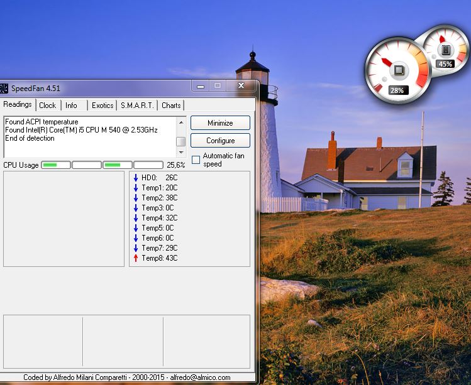Open the Info tab

pyautogui.click(x=71, y=106)
